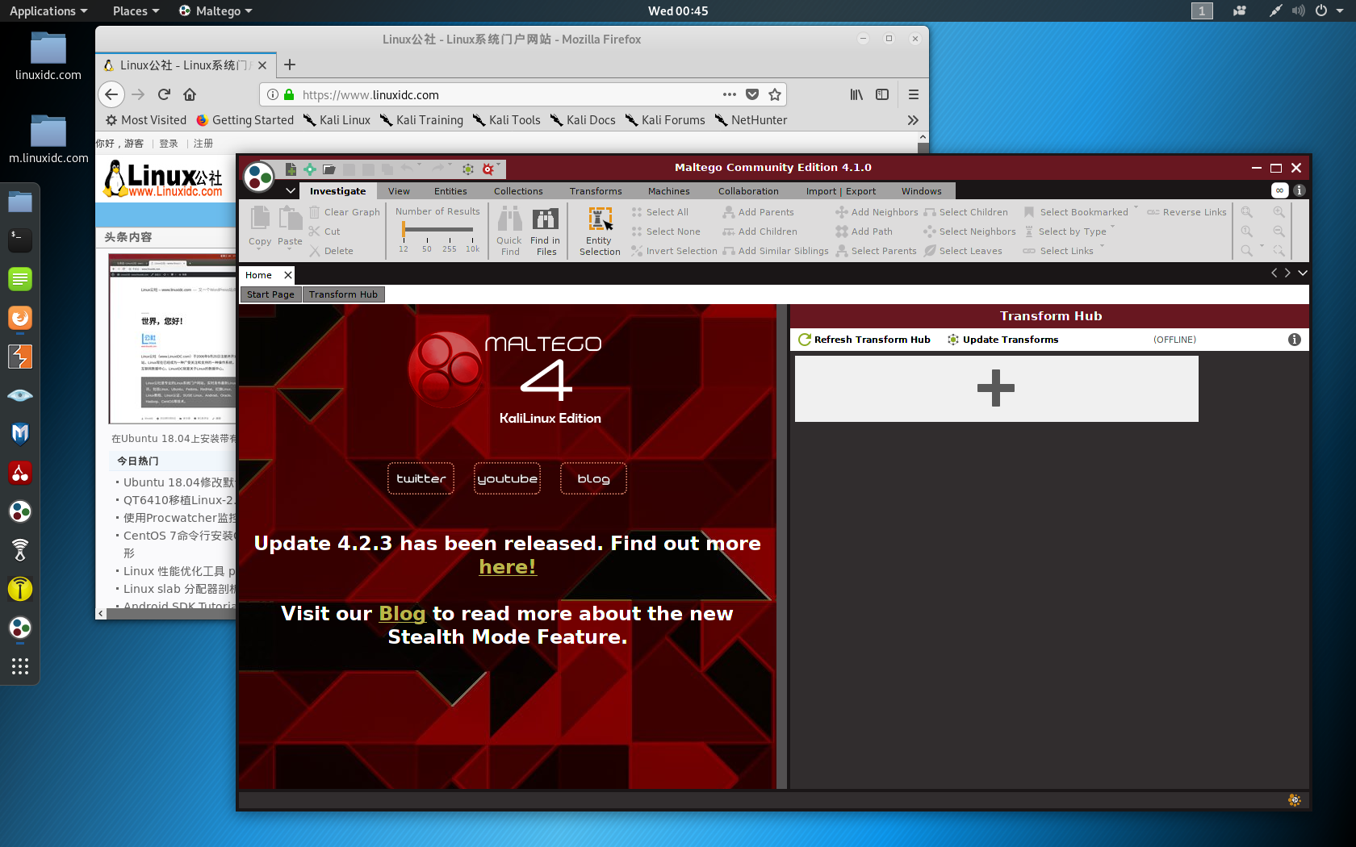The image size is (1356, 847).
Task: Open the terminal from the dock
Action: 20,240
